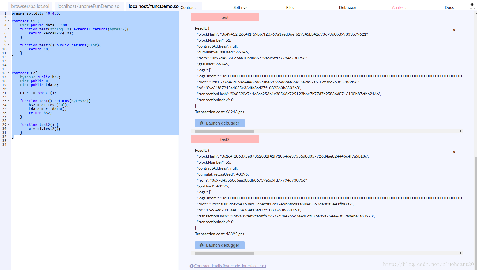Click "kdata = c1.data();" code line

click(x=48, y=109)
